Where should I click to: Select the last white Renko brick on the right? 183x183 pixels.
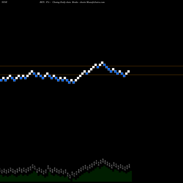click(x=128, y=71)
